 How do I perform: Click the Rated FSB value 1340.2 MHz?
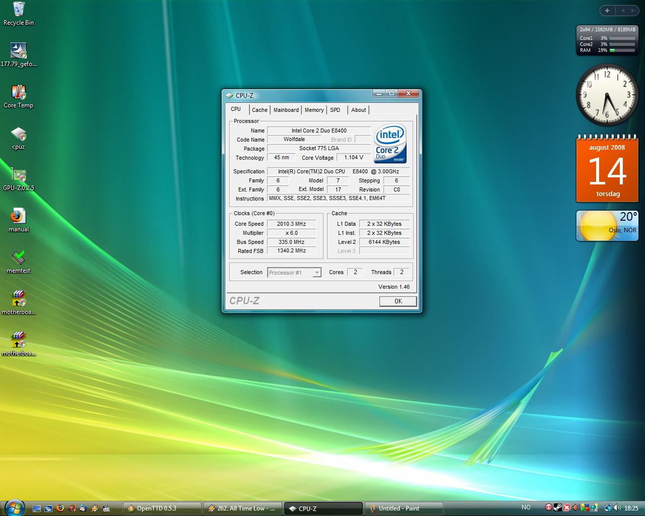pyautogui.click(x=291, y=250)
